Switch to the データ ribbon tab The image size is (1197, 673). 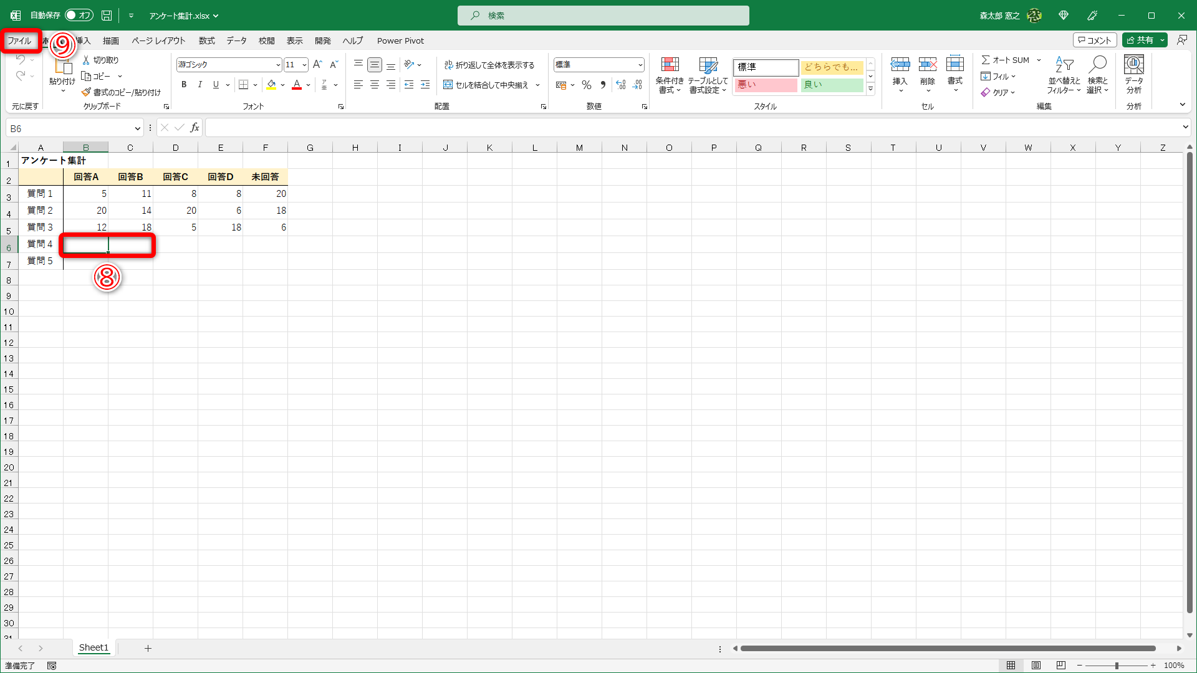236,41
